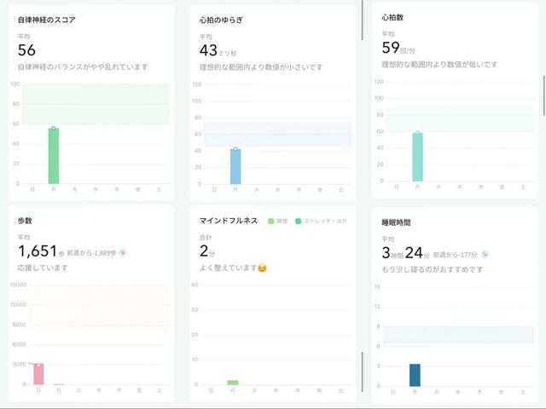Open the 自律神経のスコア card title

click(x=47, y=19)
